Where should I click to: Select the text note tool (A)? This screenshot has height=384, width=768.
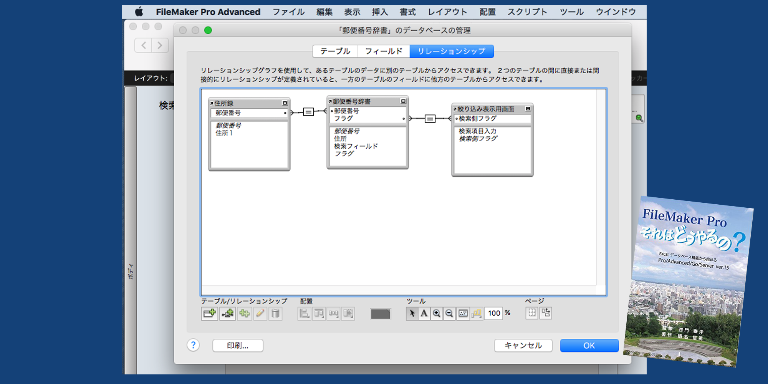click(x=424, y=314)
